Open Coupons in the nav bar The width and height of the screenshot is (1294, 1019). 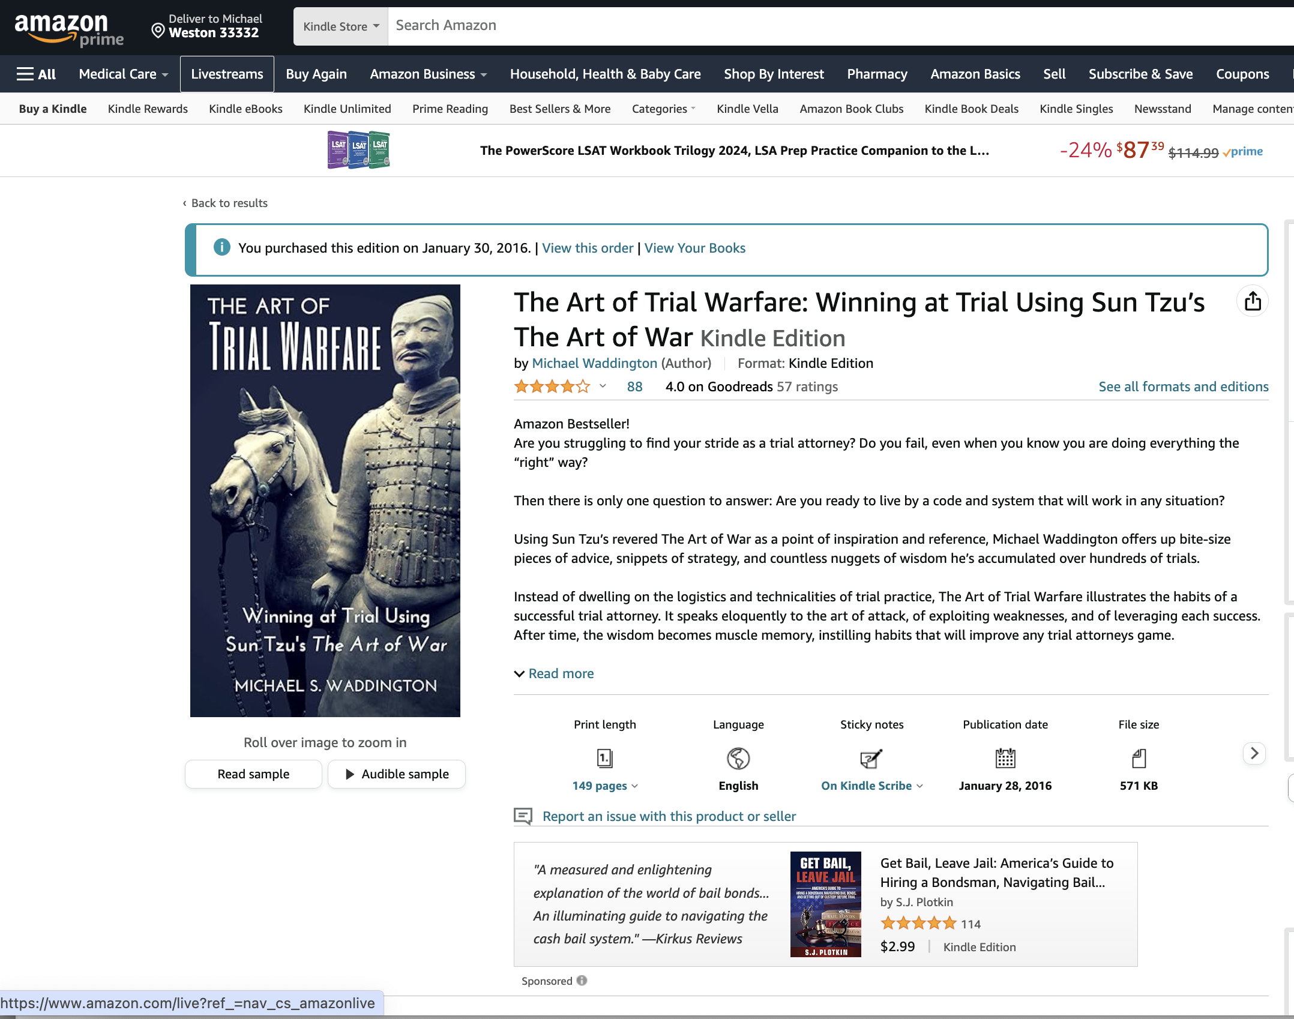click(1242, 74)
